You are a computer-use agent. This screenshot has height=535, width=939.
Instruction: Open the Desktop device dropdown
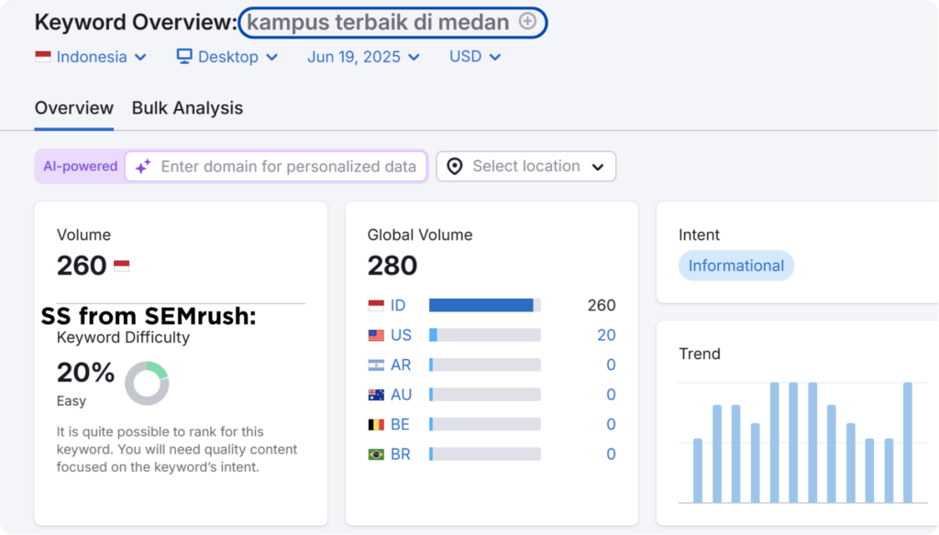pyautogui.click(x=227, y=57)
